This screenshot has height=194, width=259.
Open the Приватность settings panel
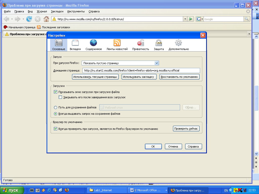[x=141, y=45]
